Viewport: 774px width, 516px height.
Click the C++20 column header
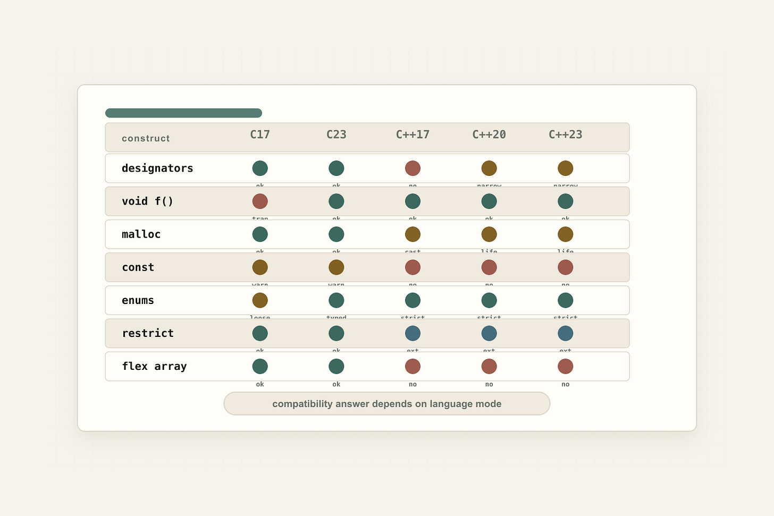(489, 134)
